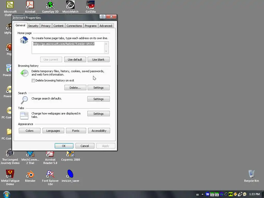Close the Internet Properties dialog
The width and height of the screenshot is (264, 198).
(111, 16)
